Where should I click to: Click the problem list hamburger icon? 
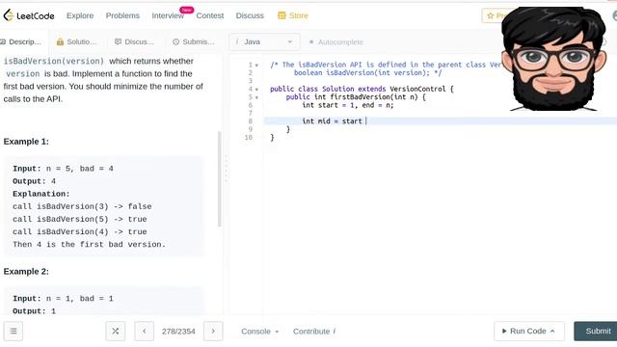pyautogui.click(x=13, y=332)
